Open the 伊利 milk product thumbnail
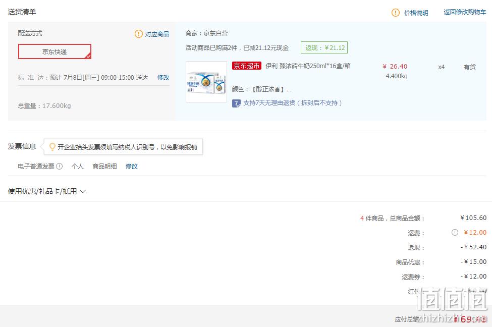492x327 pixels. [206, 82]
